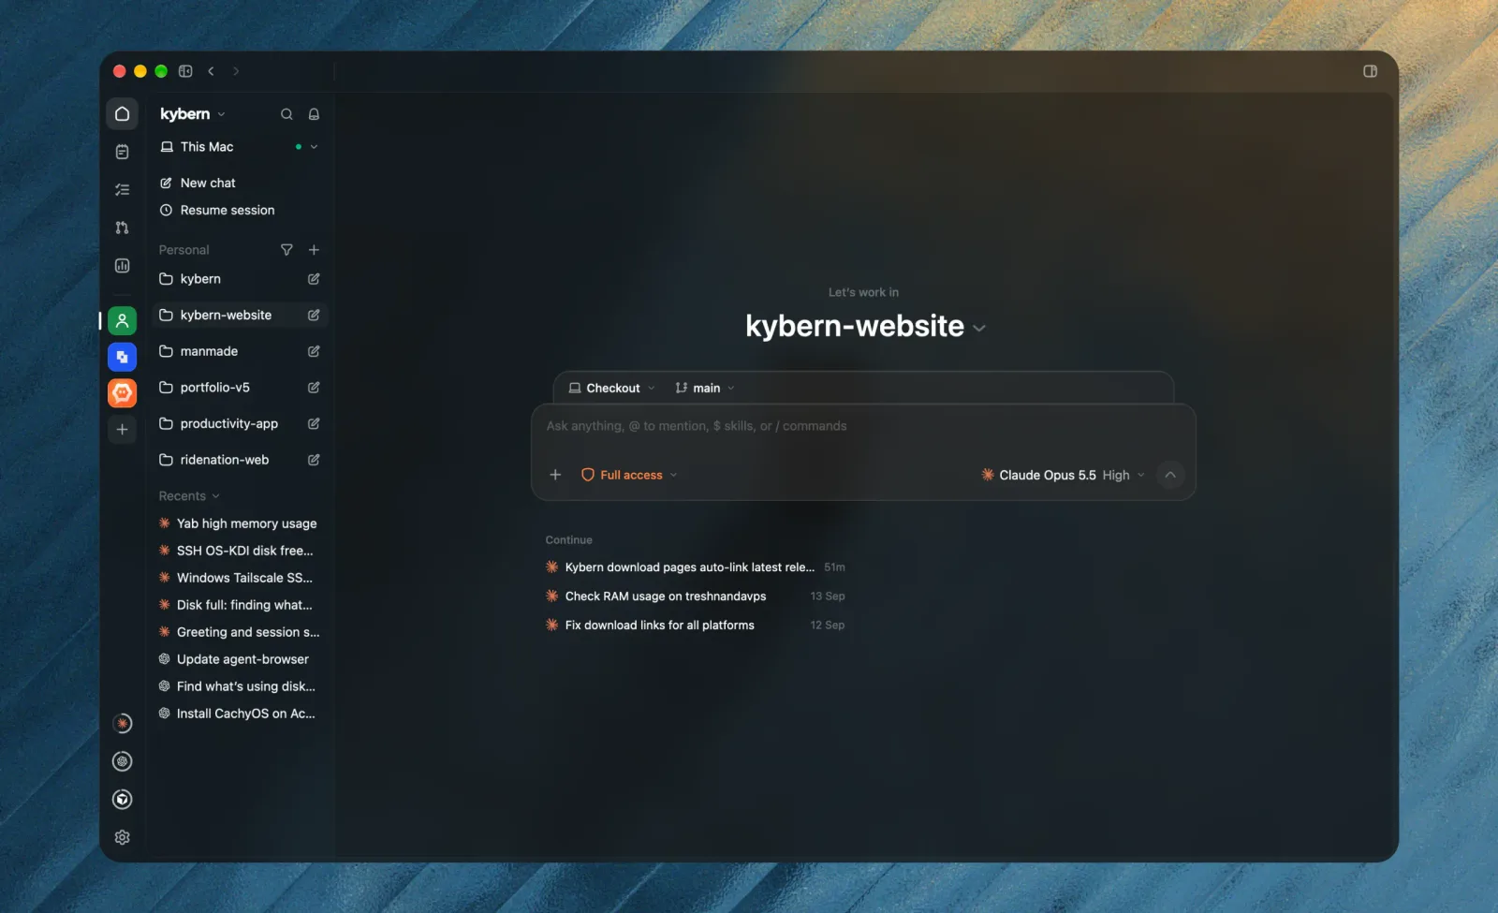Open the analytics chart icon in rail
This screenshot has width=1498, height=913.
[122, 266]
